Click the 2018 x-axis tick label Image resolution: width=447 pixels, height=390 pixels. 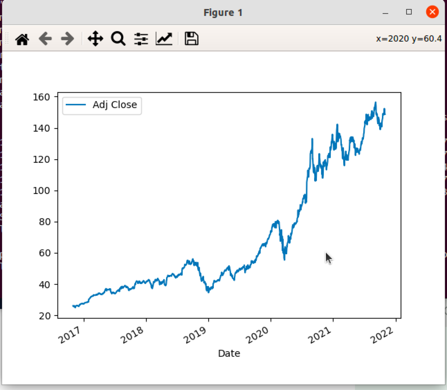(x=132, y=335)
